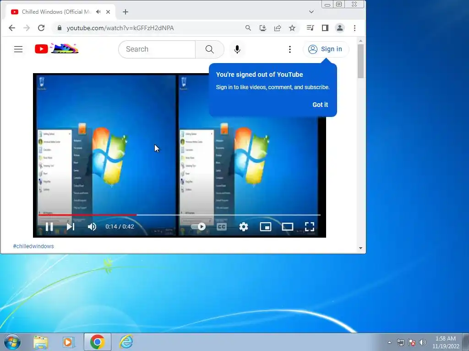This screenshot has width=469, height=351.
Task: Close the Chilled Windows tab
Action: (108, 11)
